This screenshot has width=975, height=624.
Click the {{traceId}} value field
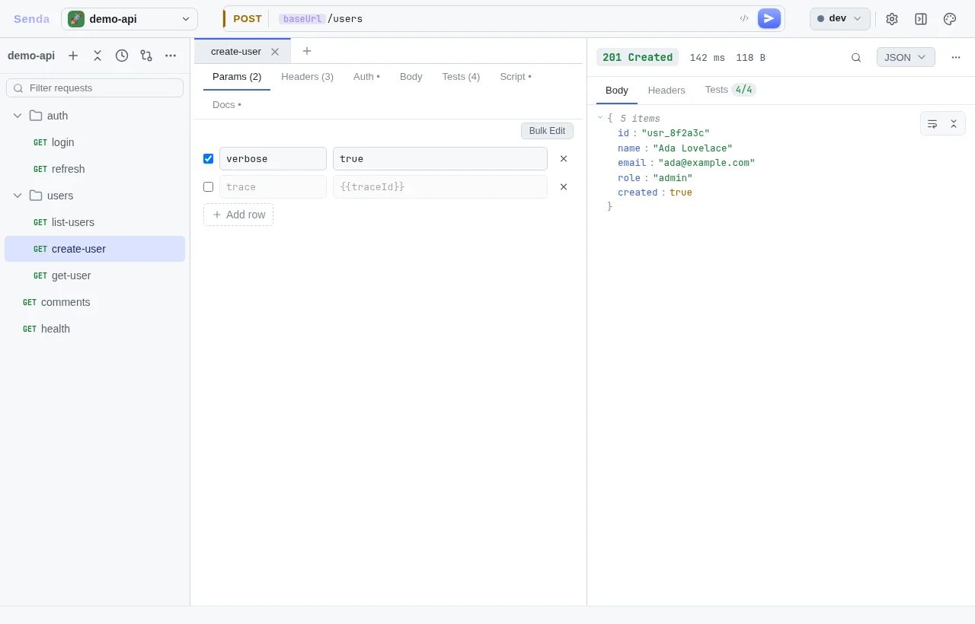[x=440, y=186]
